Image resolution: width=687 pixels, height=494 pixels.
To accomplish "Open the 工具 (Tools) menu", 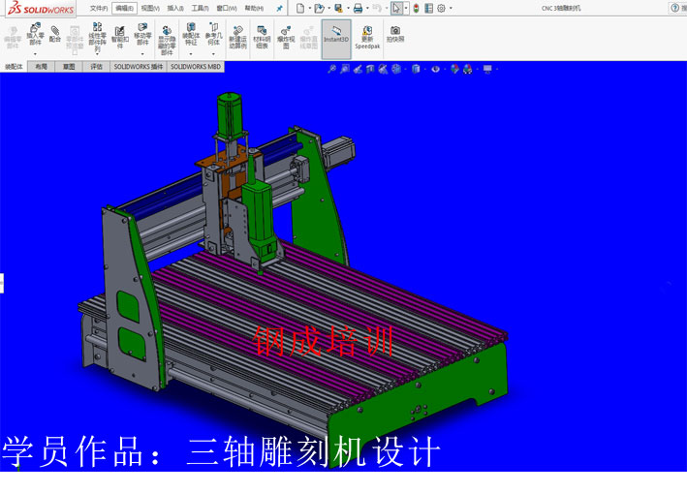I will click(199, 8).
